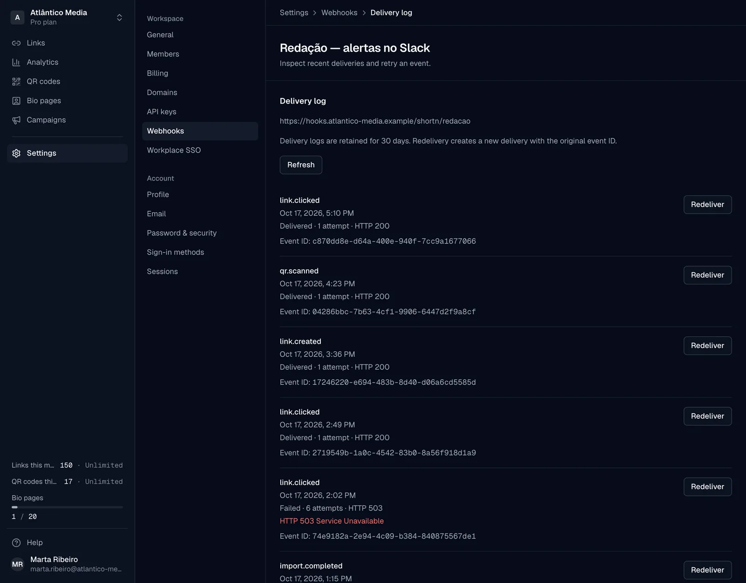Select the Webhooks settings item
Image resolution: width=746 pixels, height=583 pixels.
coord(200,131)
